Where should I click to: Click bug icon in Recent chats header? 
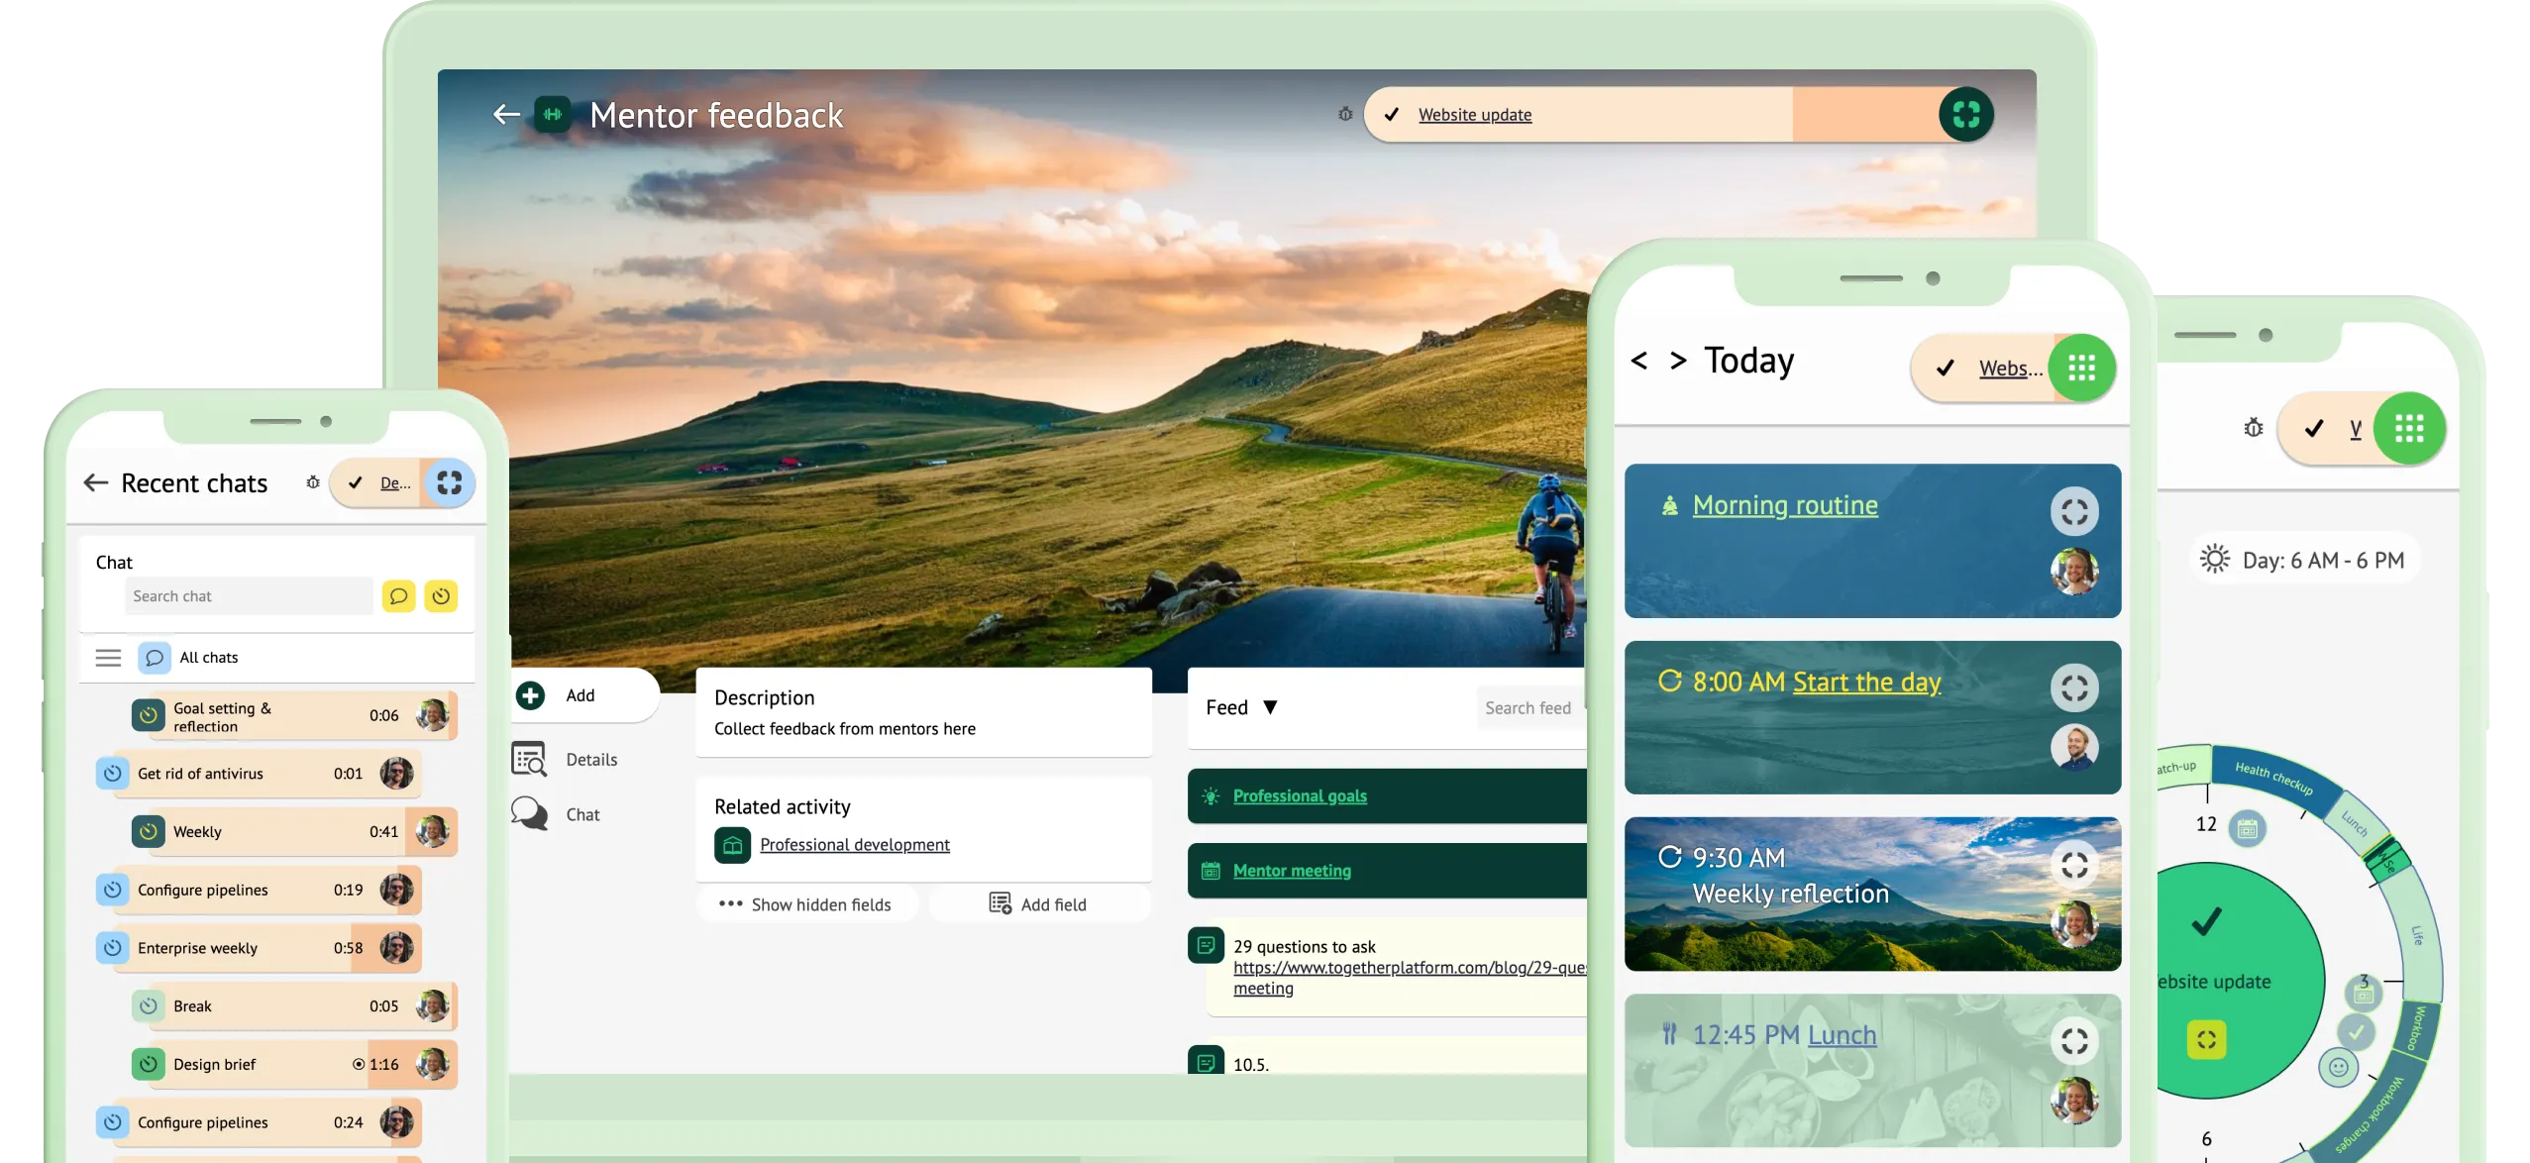(x=313, y=482)
